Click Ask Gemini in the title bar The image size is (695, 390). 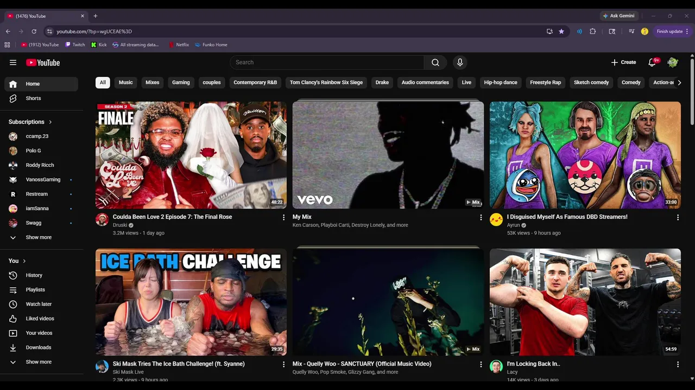618,16
